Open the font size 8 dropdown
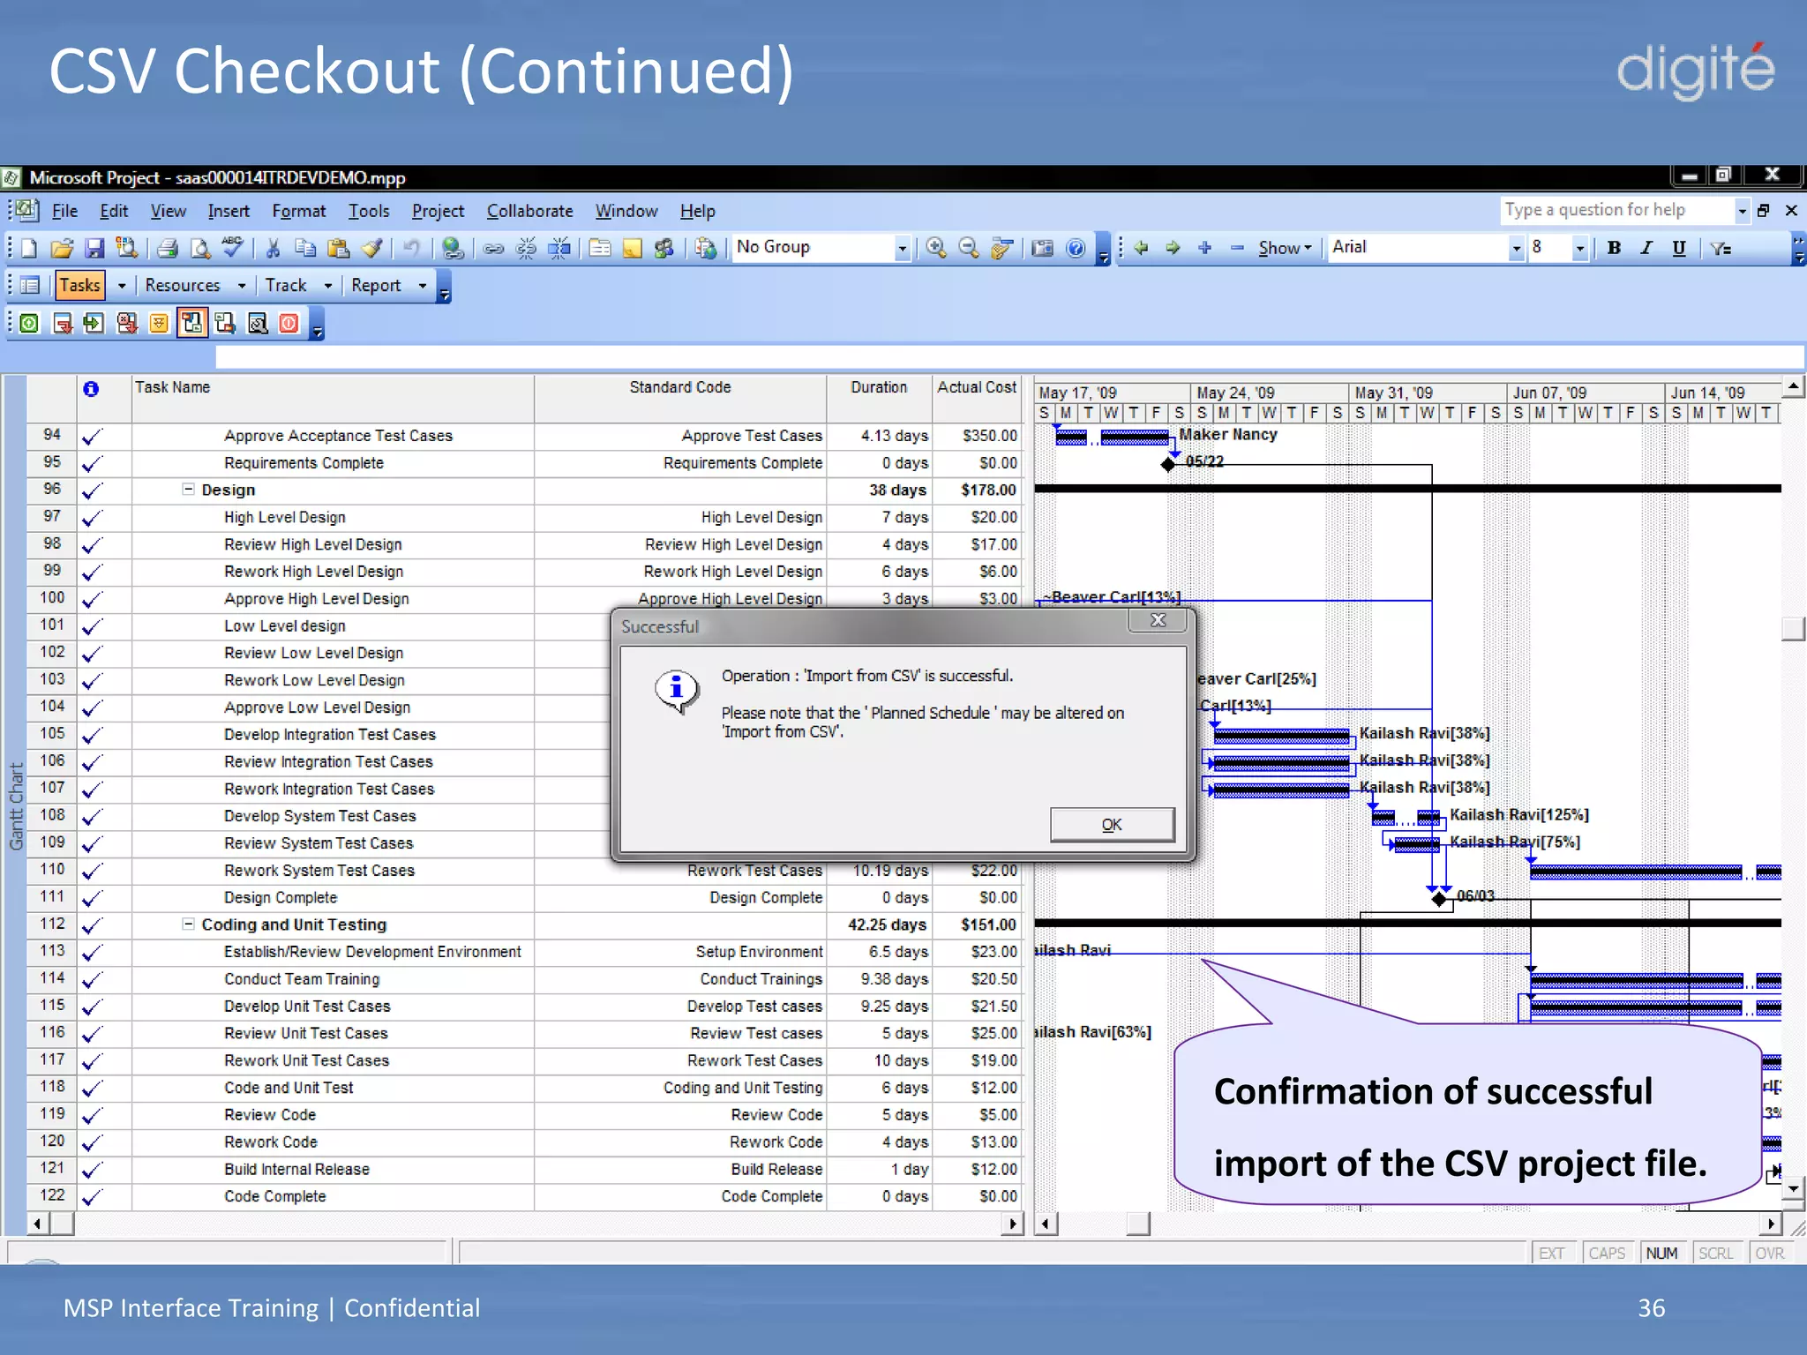This screenshot has width=1807, height=1355. [x=1579, y=249]
